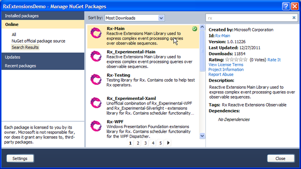Go to the next results page arrow
Image resolution: width=301 pixels, height=169 pixels.
click(168, 143)
